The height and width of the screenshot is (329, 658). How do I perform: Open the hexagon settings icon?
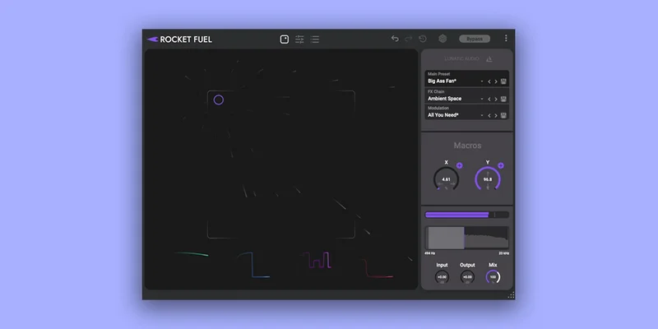[x=443, y=39]
